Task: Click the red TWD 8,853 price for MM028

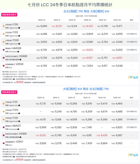Action: click(x=87, y=50)
